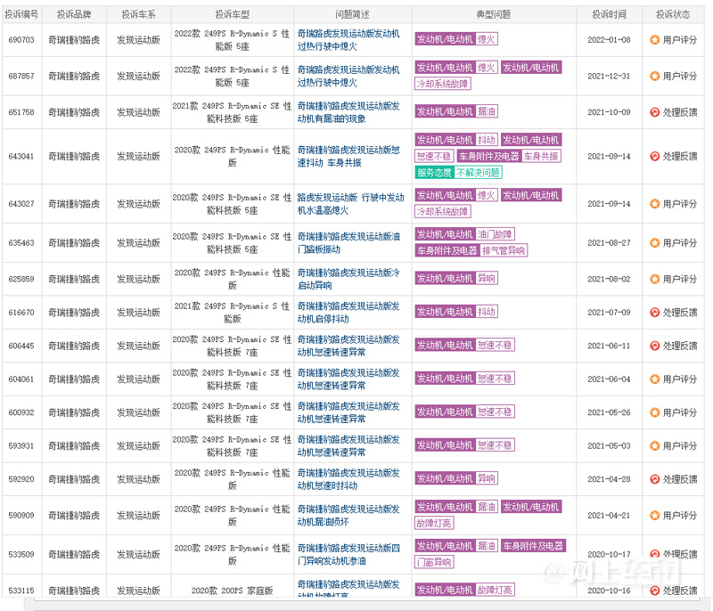
Task: Click the orange 用户评分 icon for complaint 590909
Action: (654, 515)
